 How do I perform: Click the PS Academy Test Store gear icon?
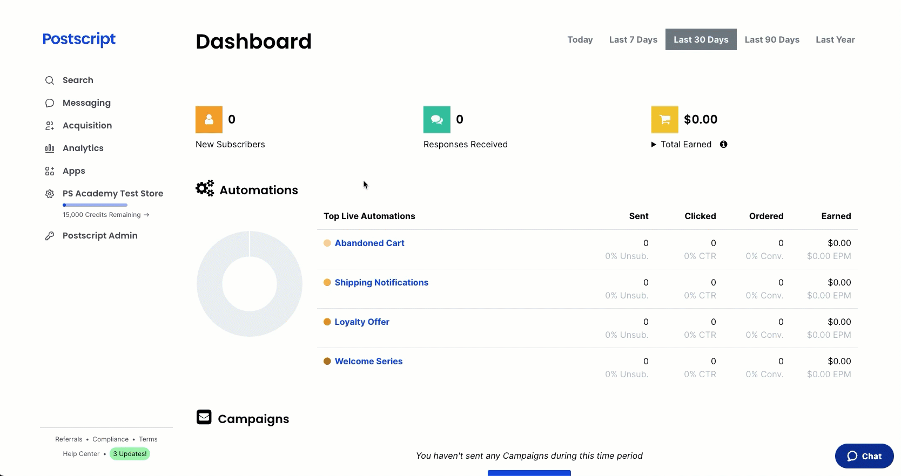50,194
